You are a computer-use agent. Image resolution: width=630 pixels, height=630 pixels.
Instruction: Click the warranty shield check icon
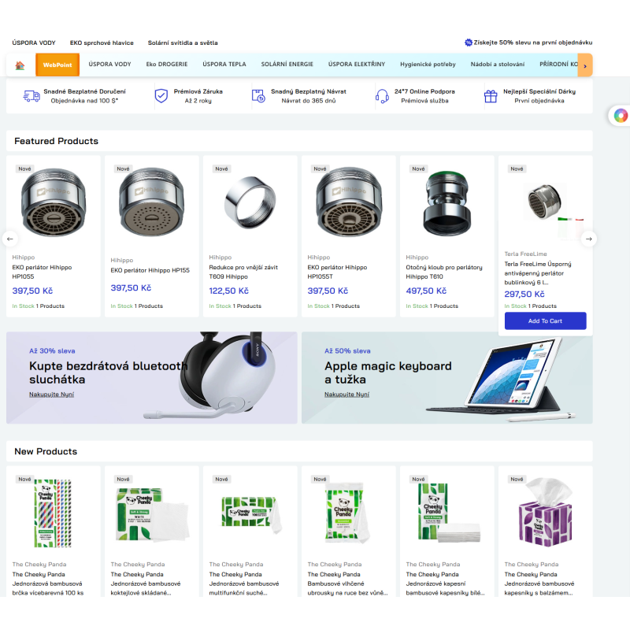pyautogui.click(x=161, y=95)
